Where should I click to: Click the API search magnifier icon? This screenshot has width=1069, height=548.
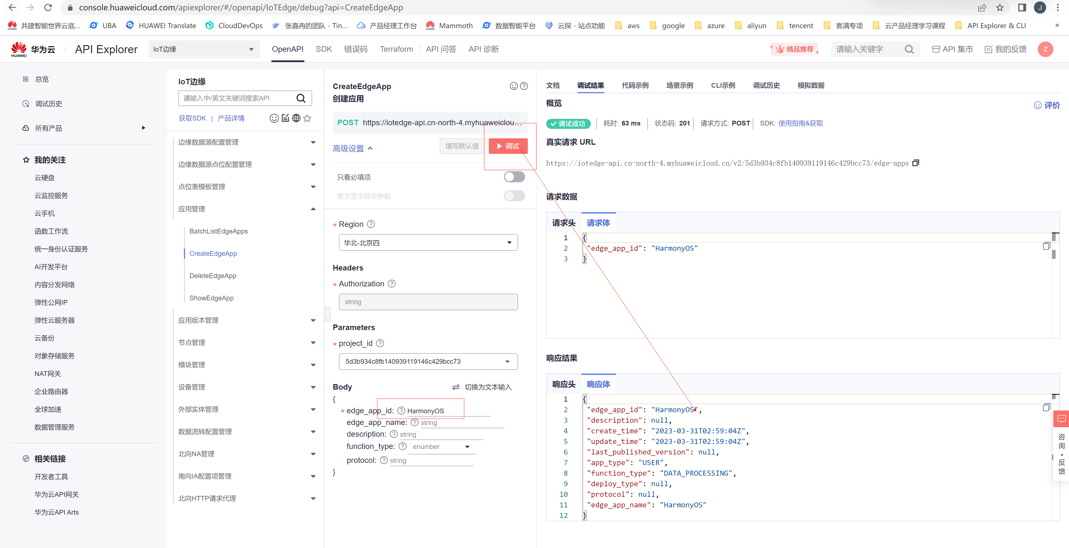click(301, 98)
